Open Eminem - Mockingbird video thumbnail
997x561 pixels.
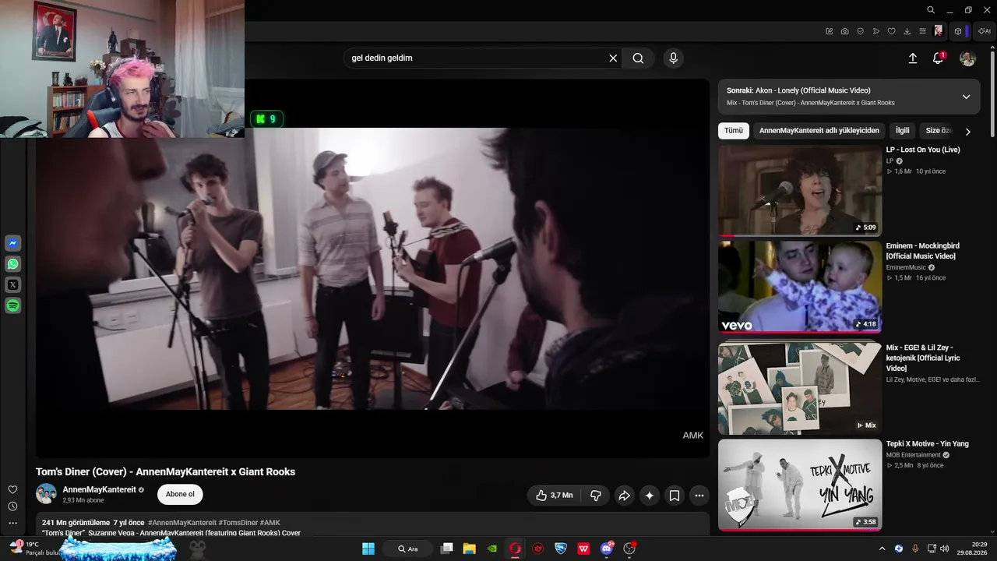point(800,287)
